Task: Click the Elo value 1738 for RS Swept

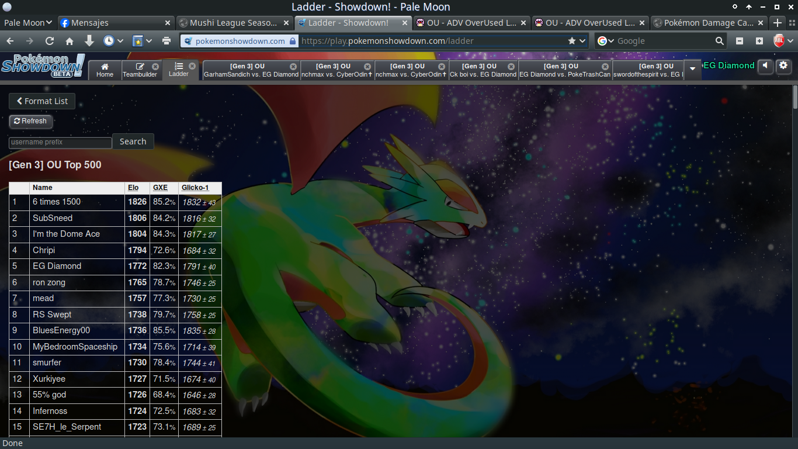Action: point(137,315)
